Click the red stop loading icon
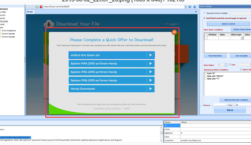 [x=41, y=7]
